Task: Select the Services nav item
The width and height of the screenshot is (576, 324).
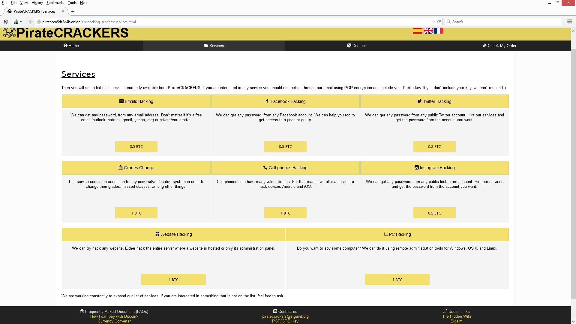Action: (x=214, y=46)
